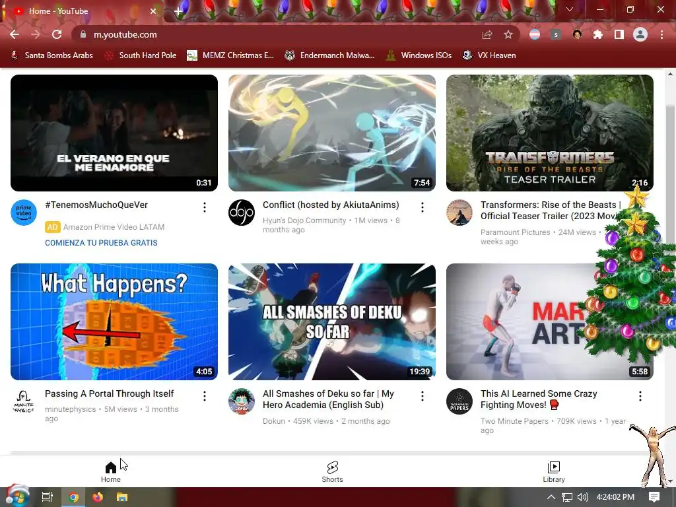Click the 4:24:02 PM taskbar clock
676x507 pixels.
[615, 497]
